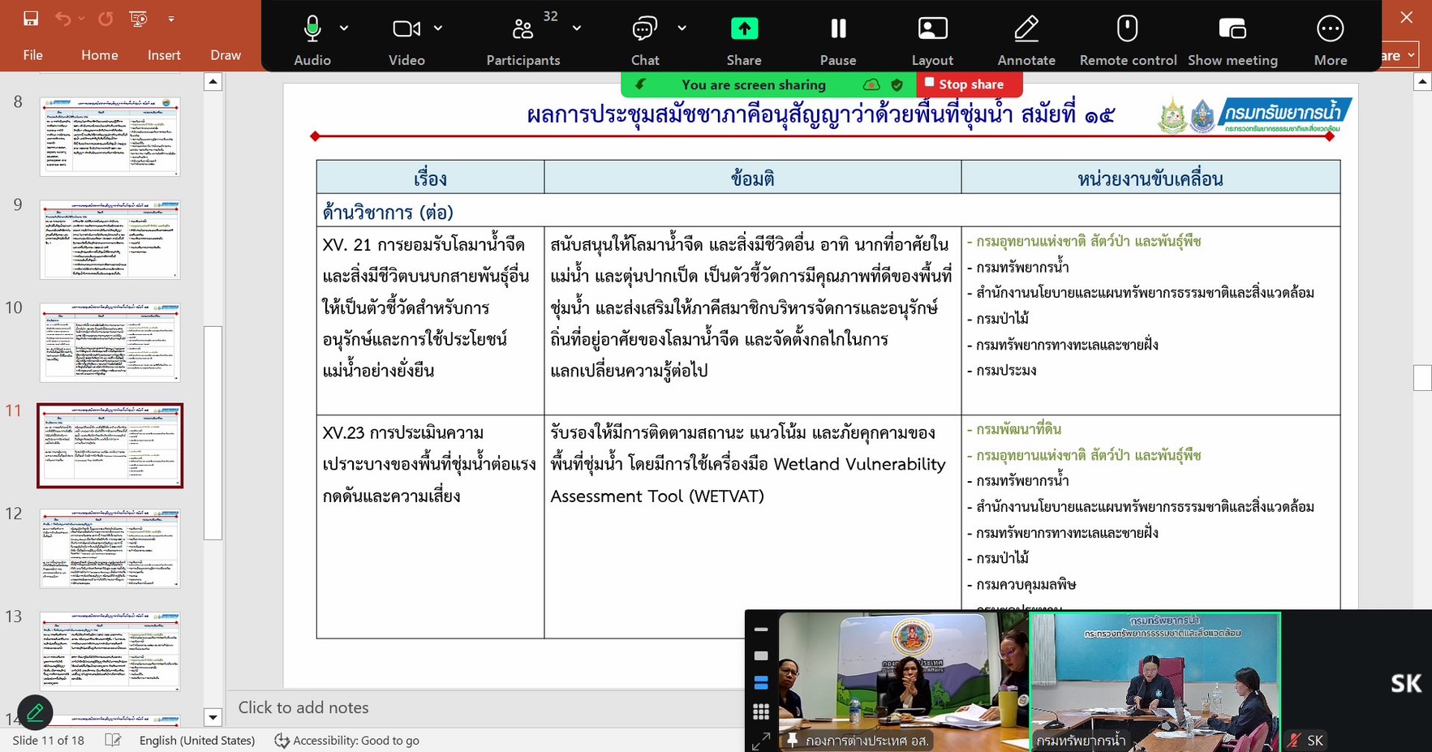Open the Chat panel

[645, 38]
